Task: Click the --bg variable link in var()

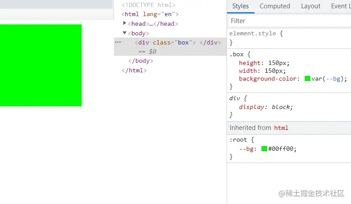Action: tap(333, 78)
